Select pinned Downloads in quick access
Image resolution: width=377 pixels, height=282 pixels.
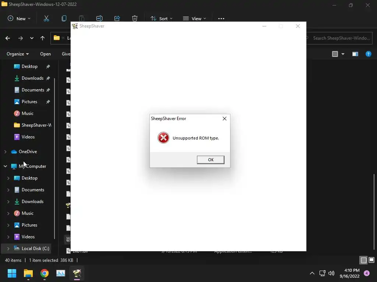coord(32,78)
